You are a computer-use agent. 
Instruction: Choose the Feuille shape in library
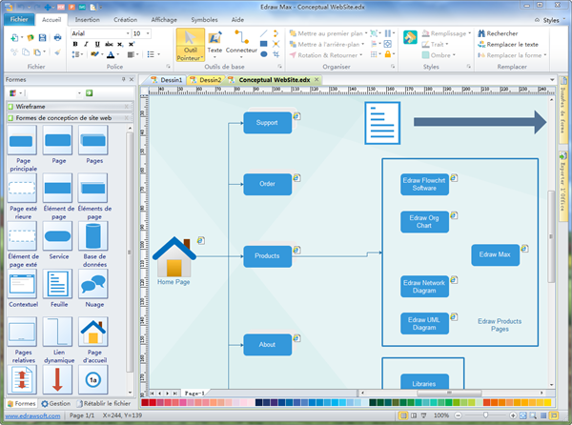[x=57, y=284]
